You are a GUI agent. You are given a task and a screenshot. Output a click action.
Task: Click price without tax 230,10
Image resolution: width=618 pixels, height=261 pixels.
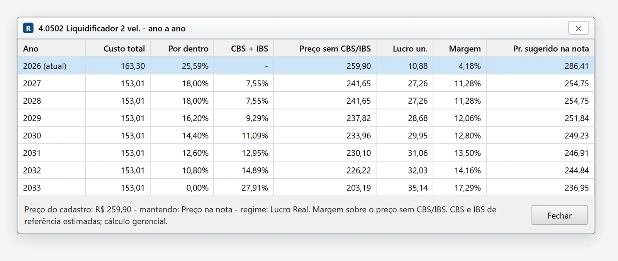pyautogui.click(x=358, y=153)
